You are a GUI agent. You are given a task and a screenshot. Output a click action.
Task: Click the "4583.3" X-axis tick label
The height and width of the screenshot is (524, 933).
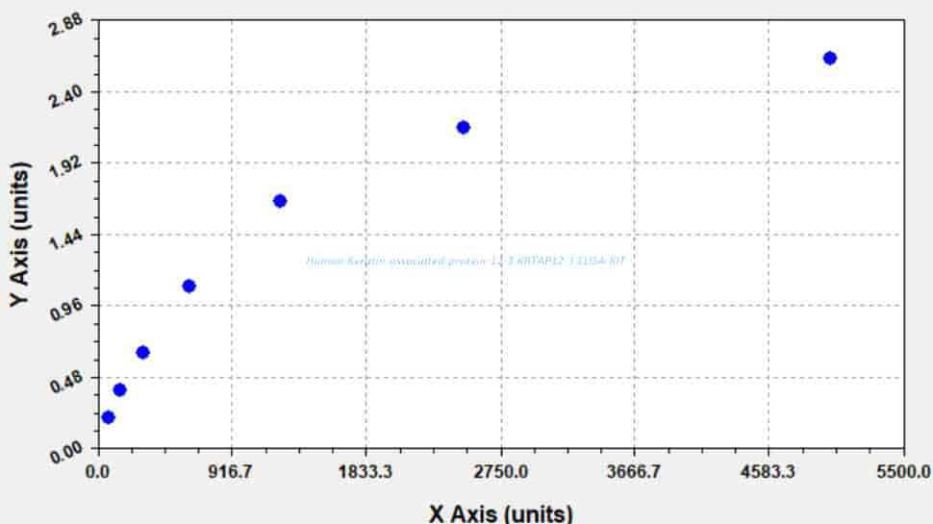[768, 472]
